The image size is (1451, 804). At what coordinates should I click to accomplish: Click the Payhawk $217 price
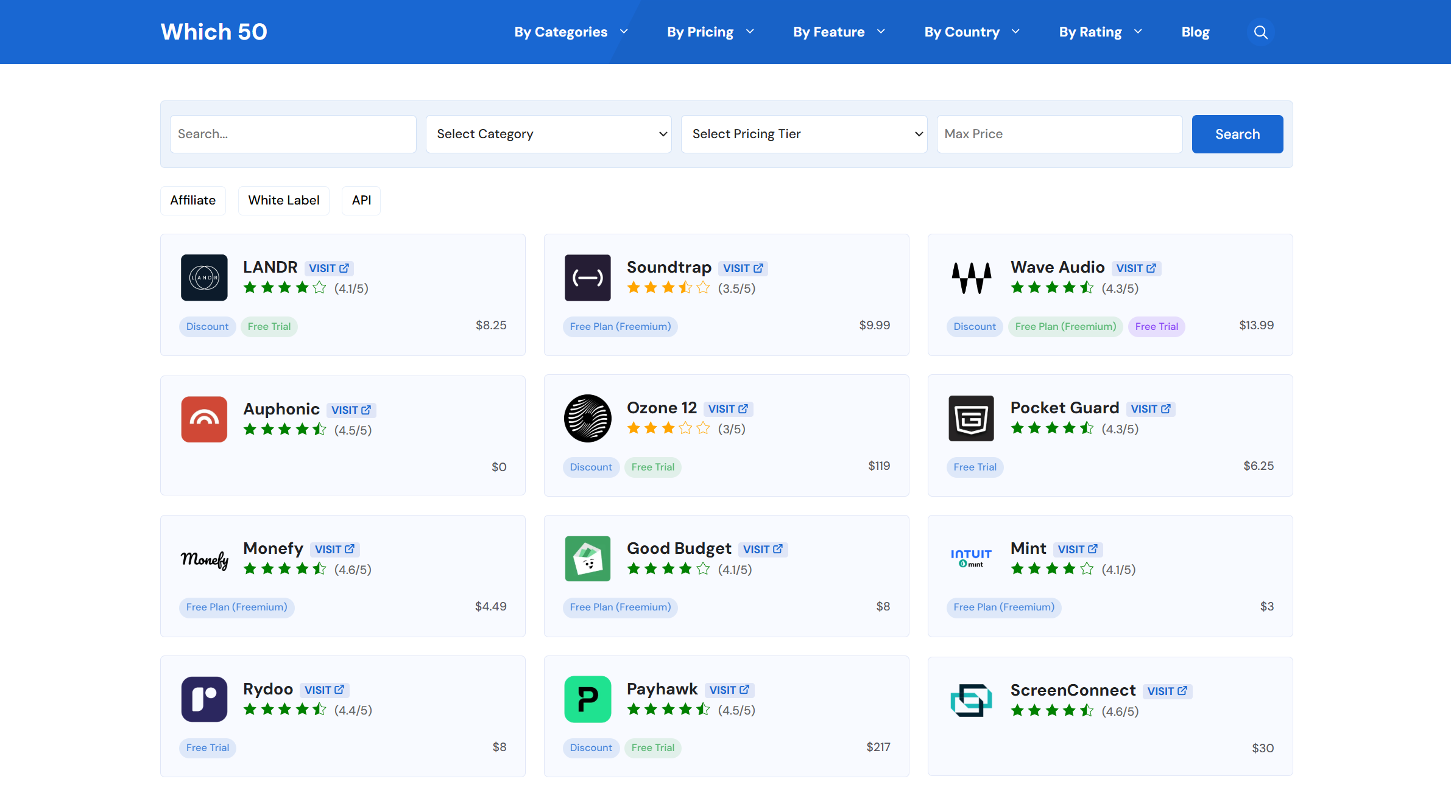click(x=878, y=747)
